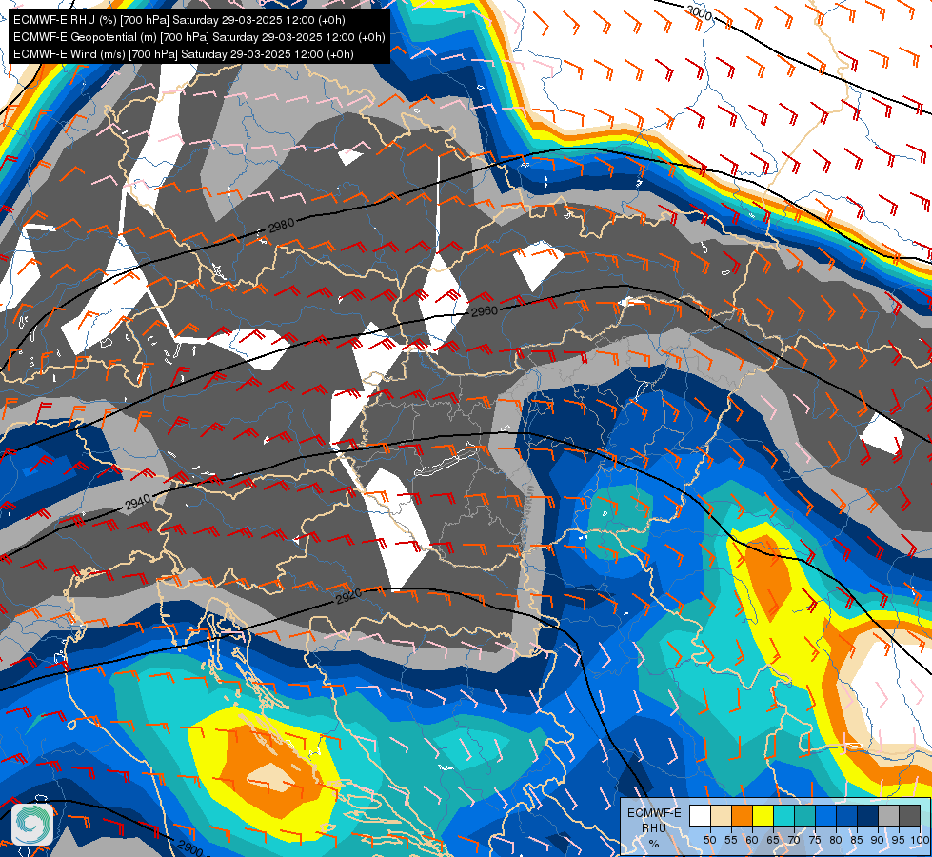Click the medium blue 75-80 legend swatch
This screenshot has height=857, width=932.
826,815
